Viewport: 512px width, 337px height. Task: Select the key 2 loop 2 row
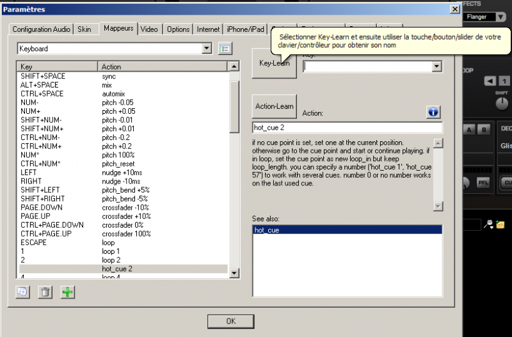pos(123,260)
